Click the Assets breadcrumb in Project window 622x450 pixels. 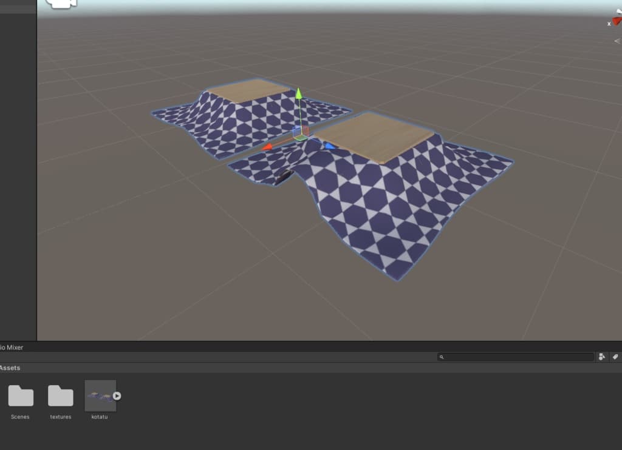[10, 368]
